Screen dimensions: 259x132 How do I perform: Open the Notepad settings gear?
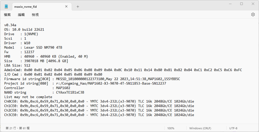click(253, 14)
